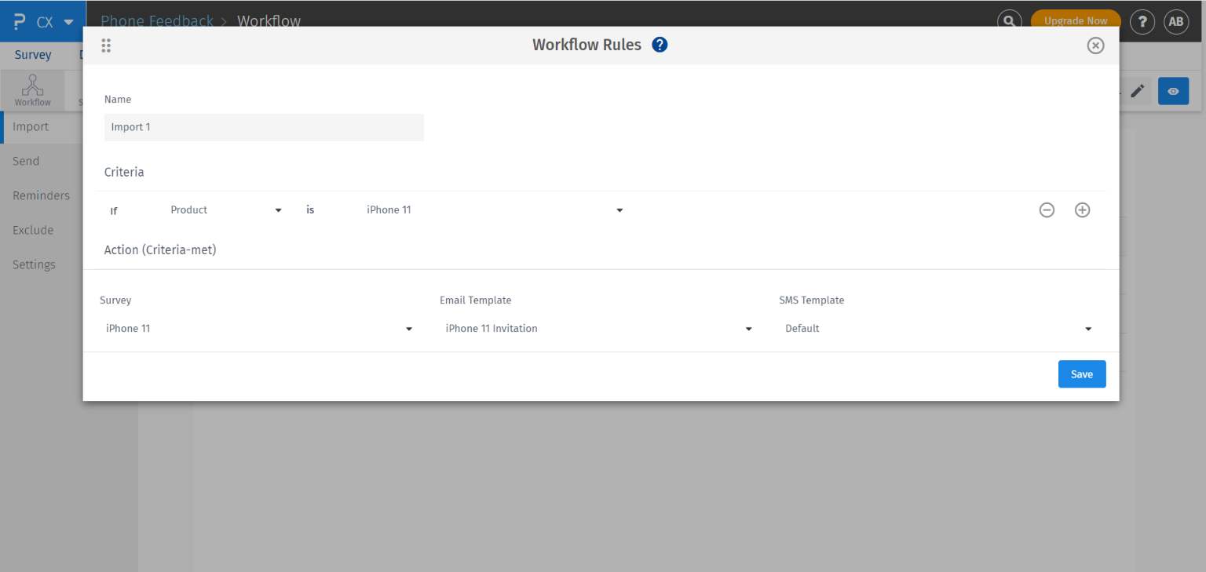Open the Phone Feedback breadcrumb link
This screenshot has width=1206, height=572.
click(157, 21)
